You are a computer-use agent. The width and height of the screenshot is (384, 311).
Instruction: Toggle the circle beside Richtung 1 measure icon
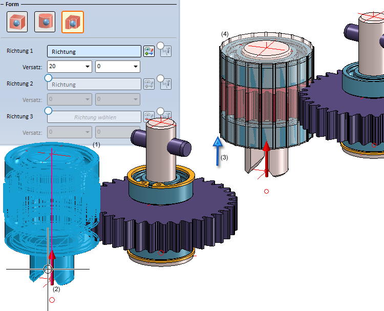[160, 46]
